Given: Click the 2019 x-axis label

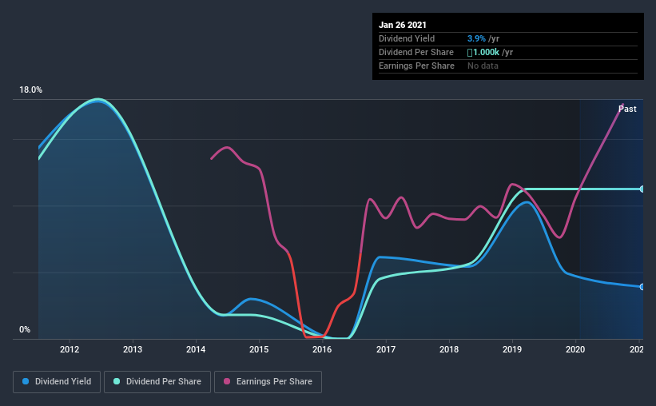Looking at the screenshot, I should (512, 349).
